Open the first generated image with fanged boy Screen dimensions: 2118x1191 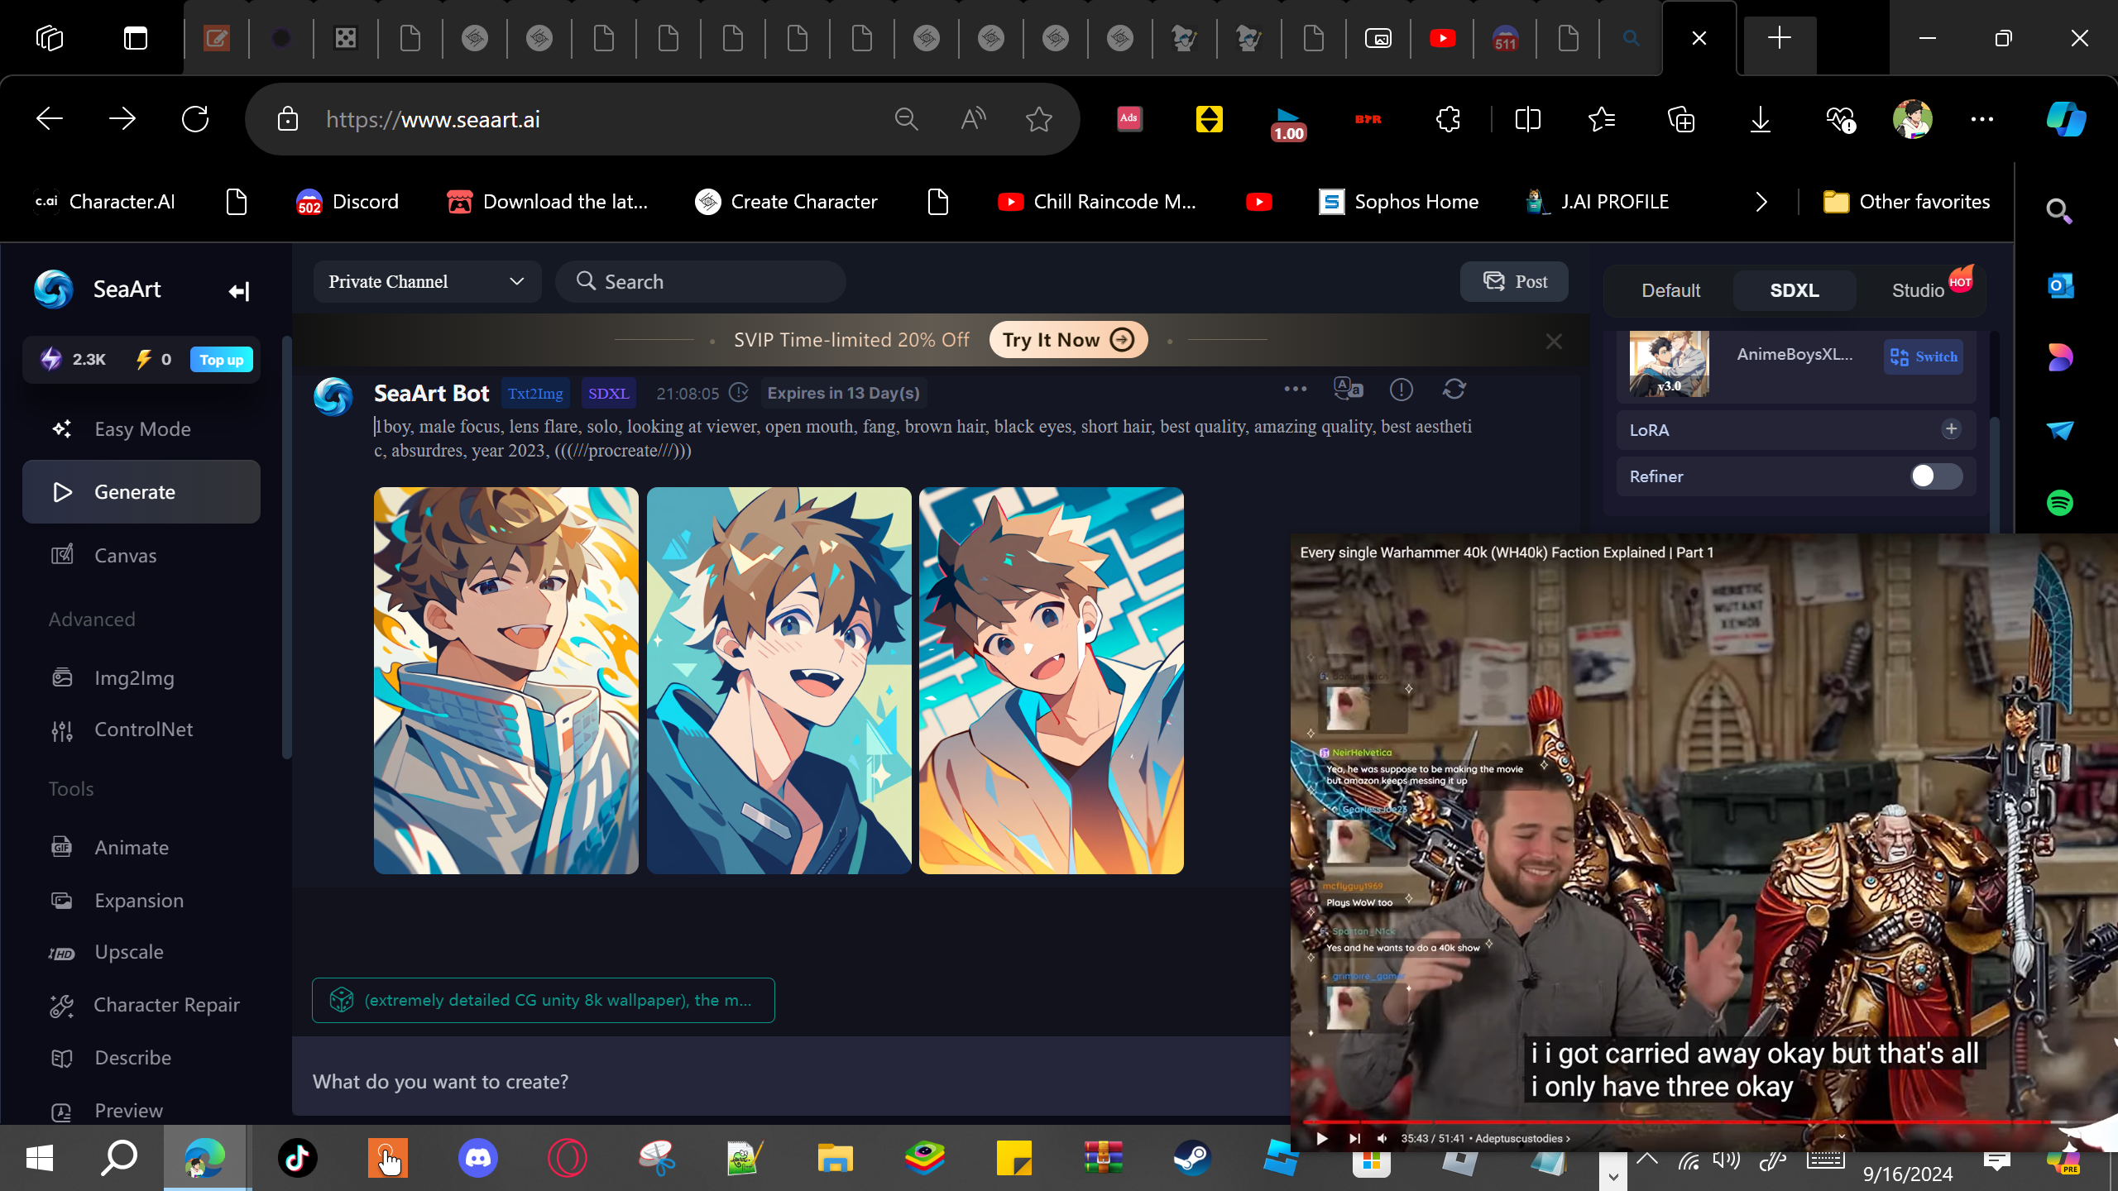coord(506,681)
